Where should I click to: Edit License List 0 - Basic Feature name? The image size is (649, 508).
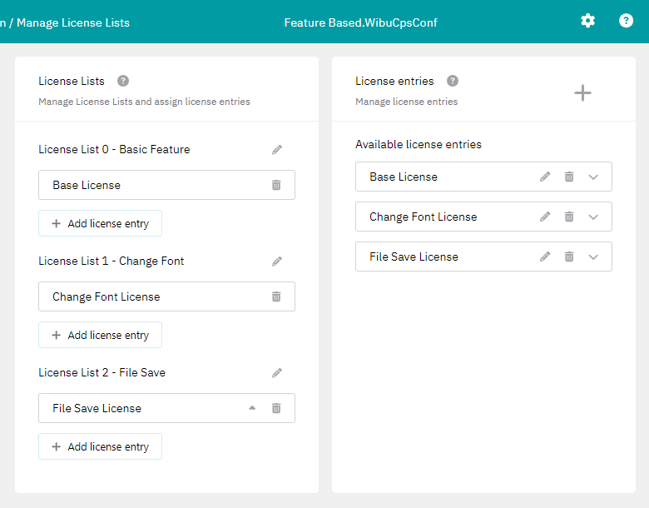[277, 150]
